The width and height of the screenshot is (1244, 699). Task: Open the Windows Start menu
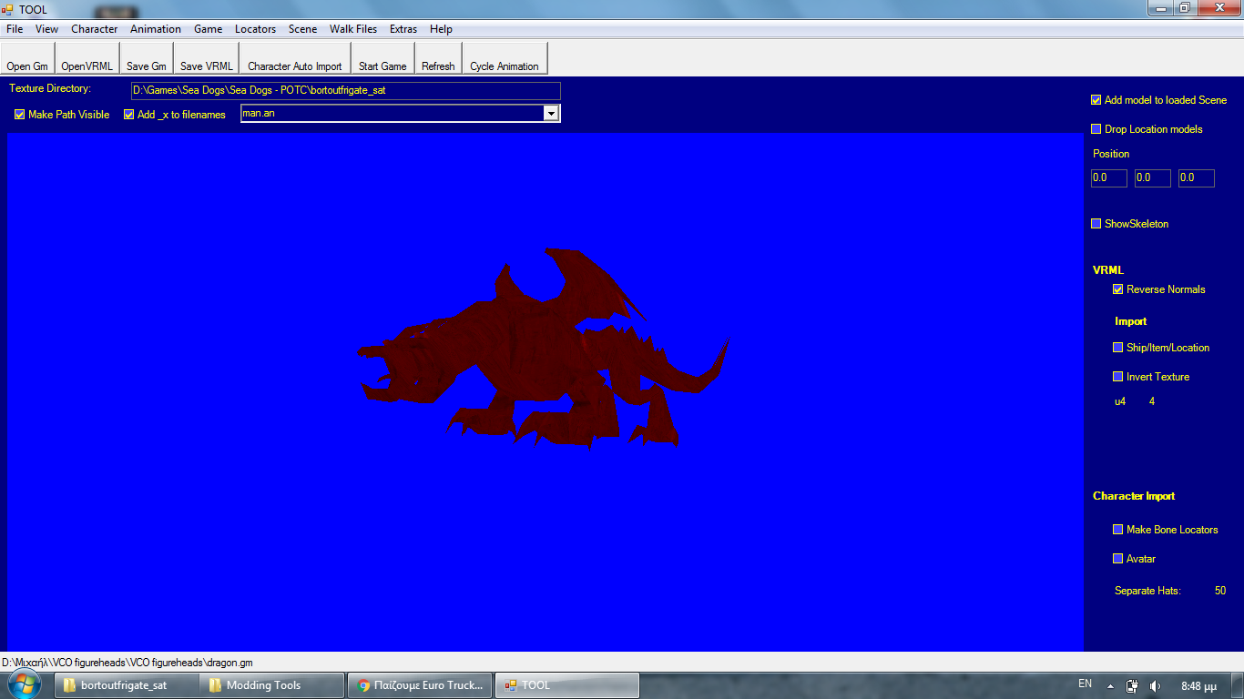(x=25, y=684)
